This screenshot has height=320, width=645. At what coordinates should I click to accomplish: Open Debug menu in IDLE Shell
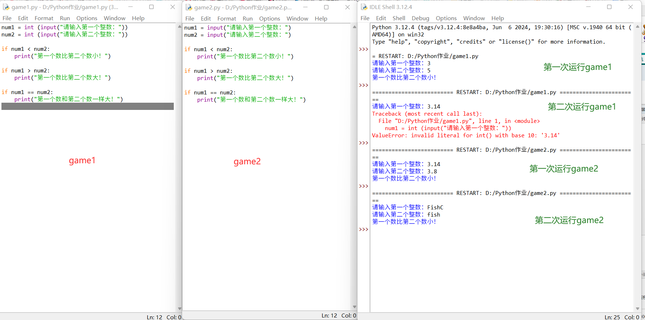click(x=420, y=18)
